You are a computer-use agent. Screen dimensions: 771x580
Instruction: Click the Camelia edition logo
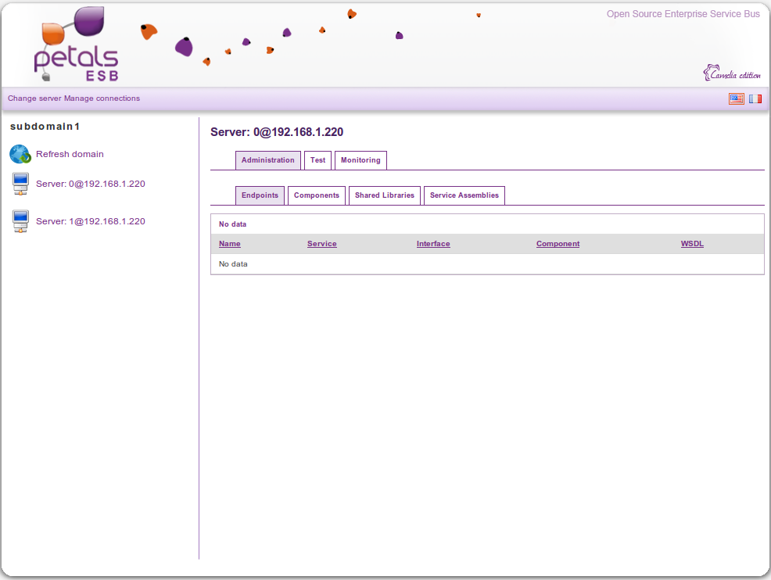(x=732, y=73)
